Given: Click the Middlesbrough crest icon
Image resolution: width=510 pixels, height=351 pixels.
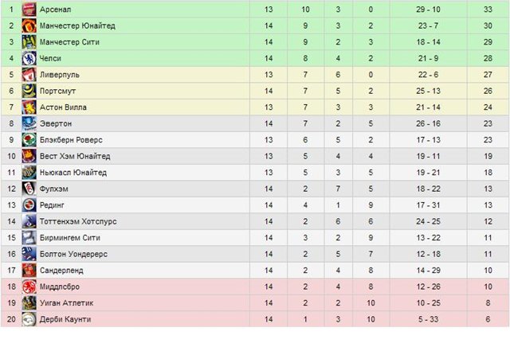Looking at the screenshot, I should tap(29, 287).
